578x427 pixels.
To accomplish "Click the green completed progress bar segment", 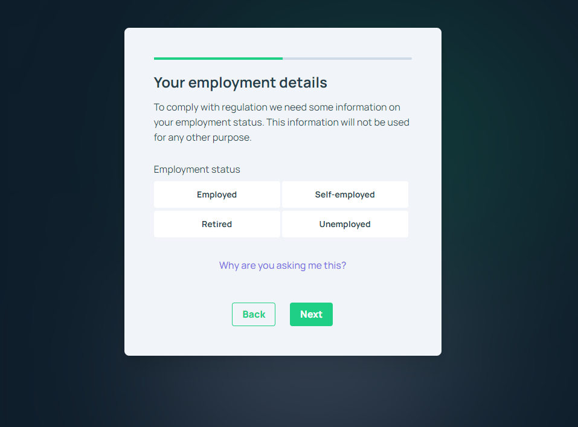I will [218, 58].
